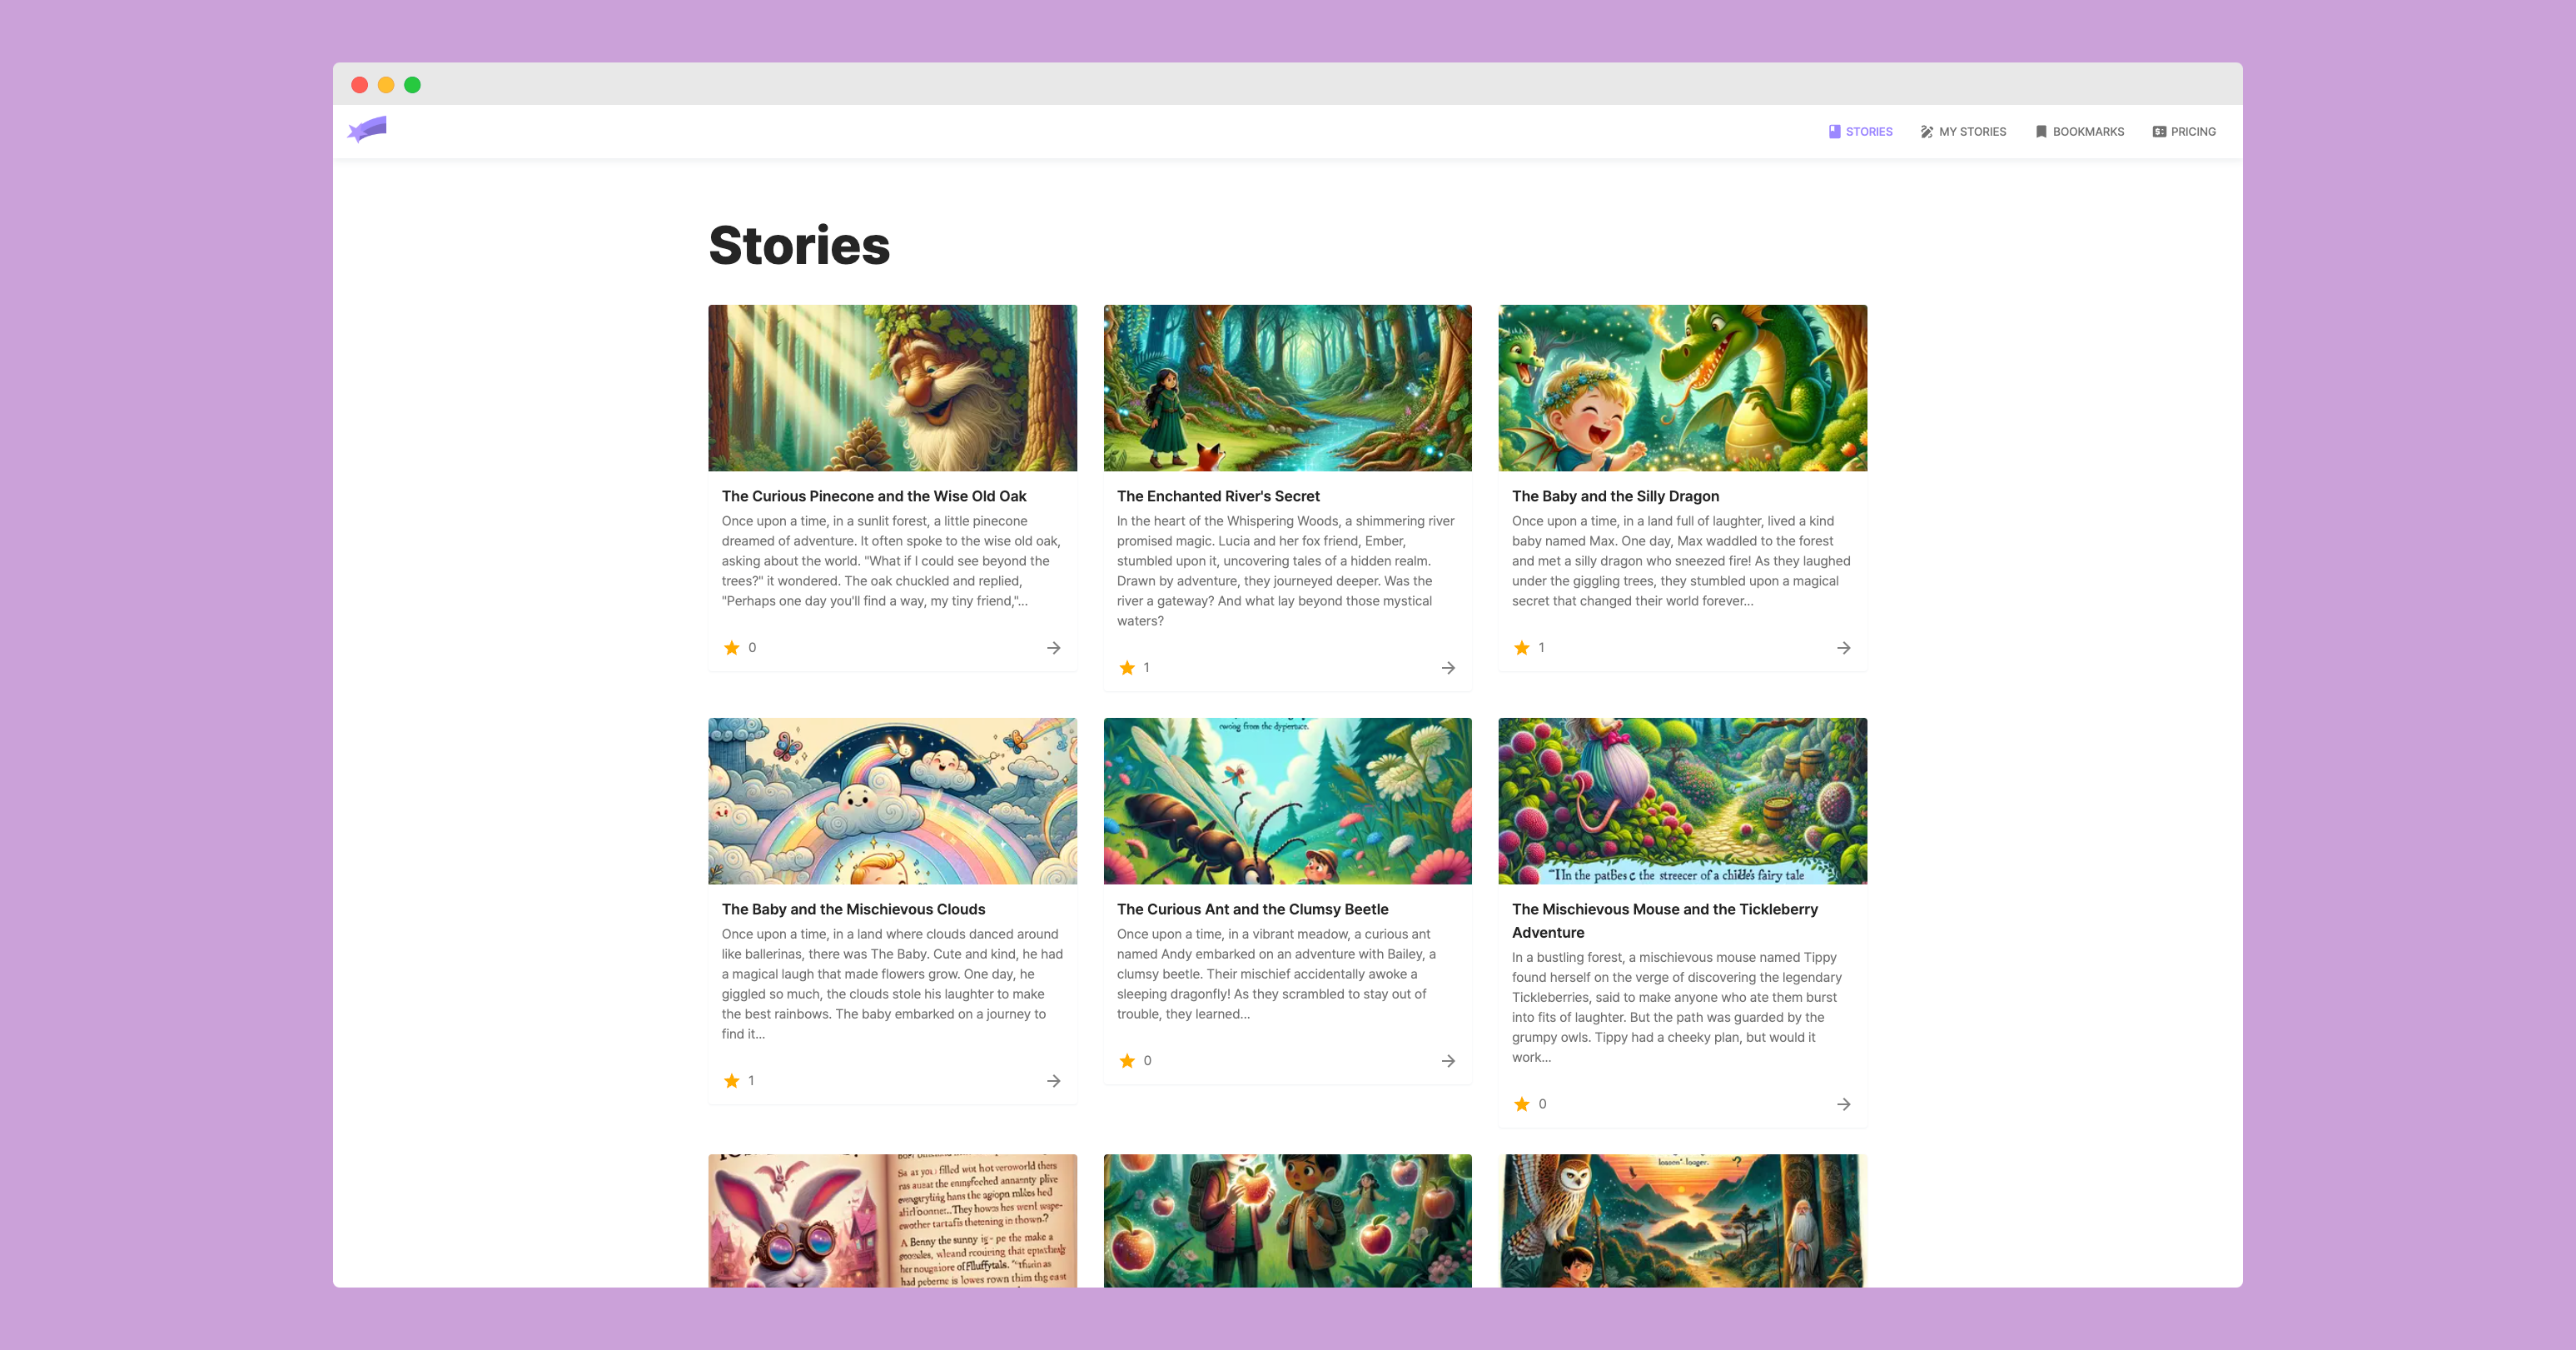Click the title The Enchanted River's Secret
The image size is (2576, 1350).
[x=1218, y=496]
